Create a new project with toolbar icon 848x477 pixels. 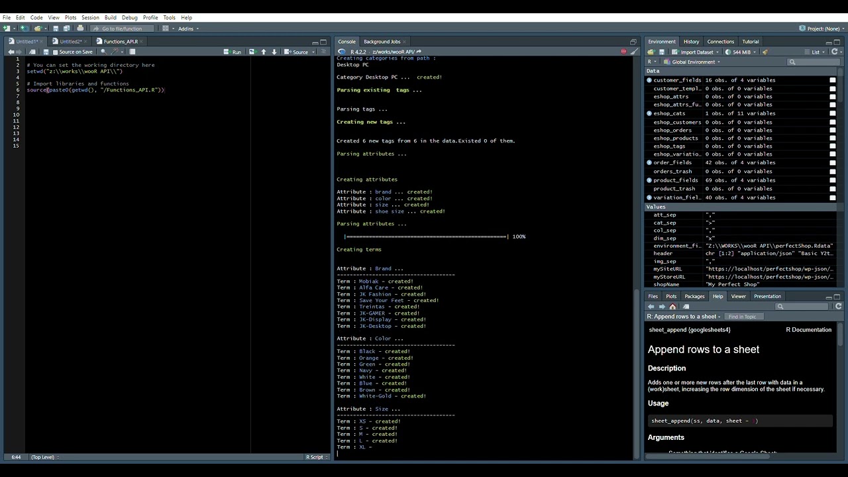coord(23,28)
